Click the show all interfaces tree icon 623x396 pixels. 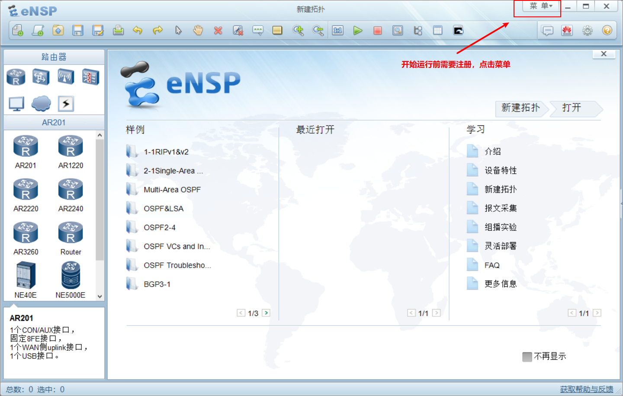[418, 30]
